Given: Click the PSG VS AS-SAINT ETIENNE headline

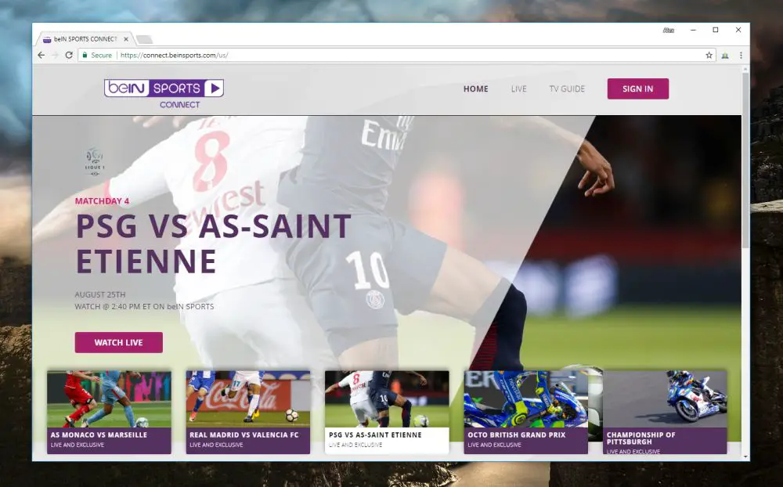Looking at the screenshot, I should [214, 243].
